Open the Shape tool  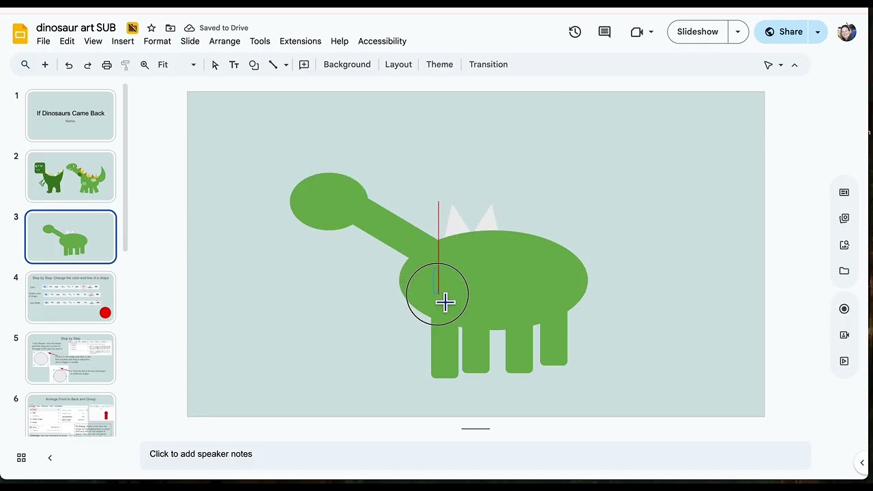254,65
